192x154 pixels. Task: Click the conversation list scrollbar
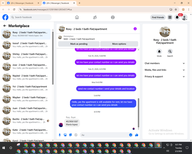coord(53,58)
